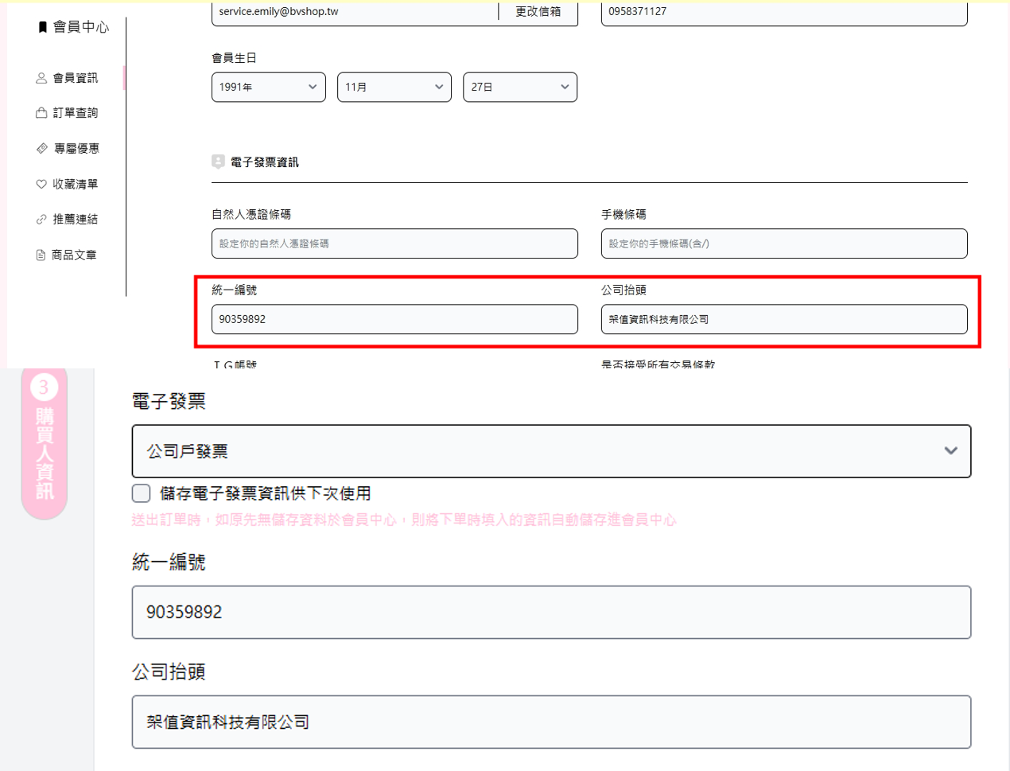Click the person icon for 會員資訊

click(x=41, y=78)
